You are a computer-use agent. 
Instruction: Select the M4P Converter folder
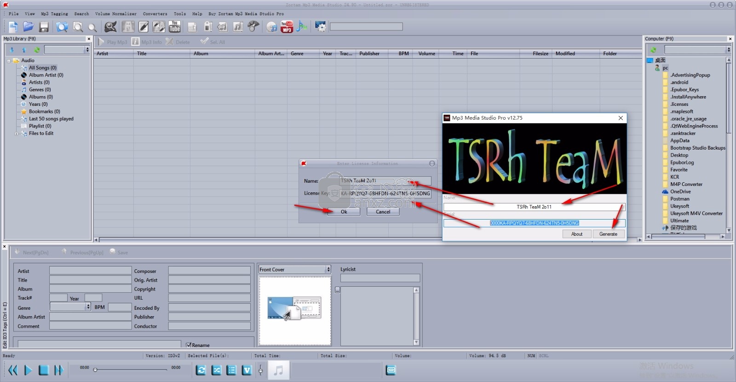pyautogui.click(x=686, y=184)
